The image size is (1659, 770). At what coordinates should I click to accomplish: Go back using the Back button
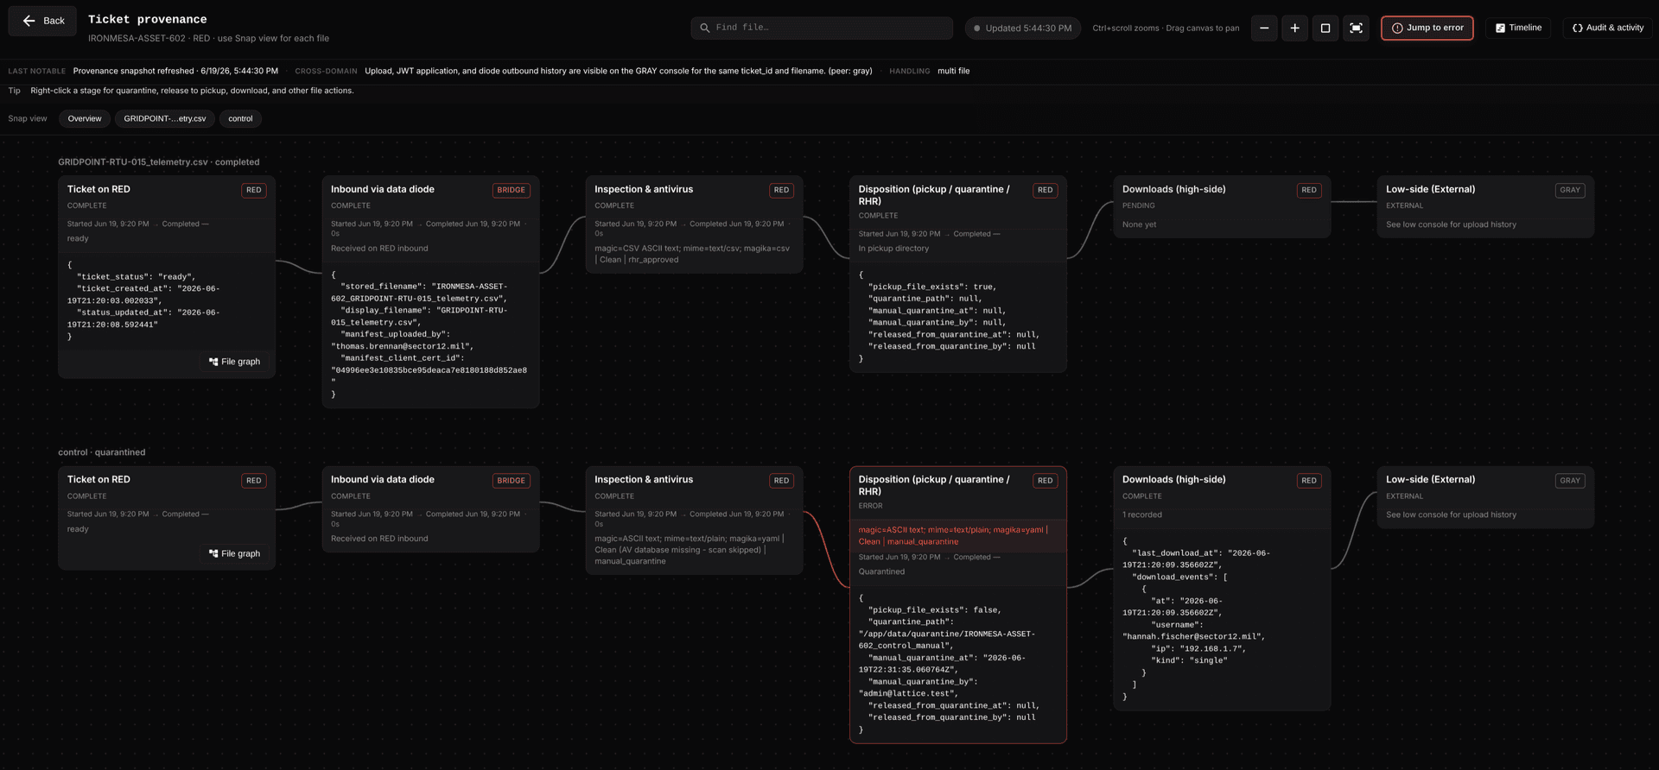point(42,21)
